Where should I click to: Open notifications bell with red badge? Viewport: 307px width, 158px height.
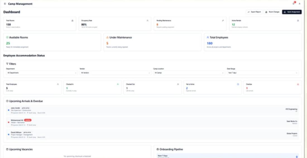[294, 3]
